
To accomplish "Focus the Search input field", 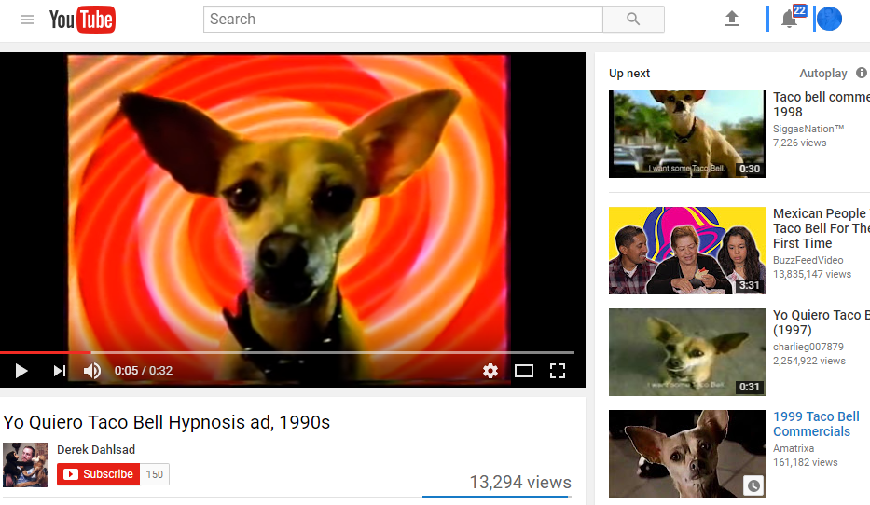I will point(404,20).
